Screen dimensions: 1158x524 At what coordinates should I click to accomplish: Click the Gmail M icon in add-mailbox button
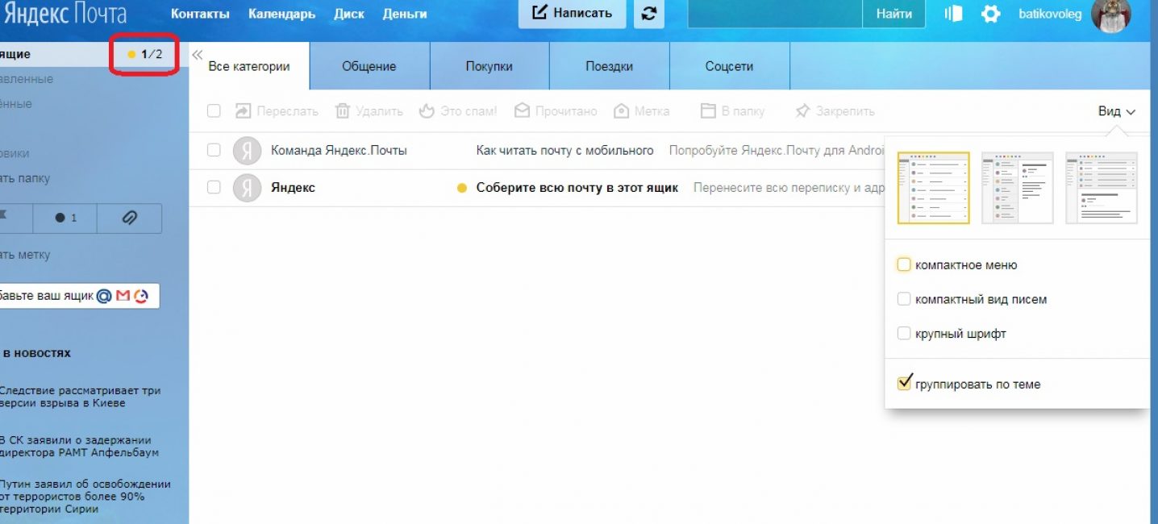(x=123, y=296)
